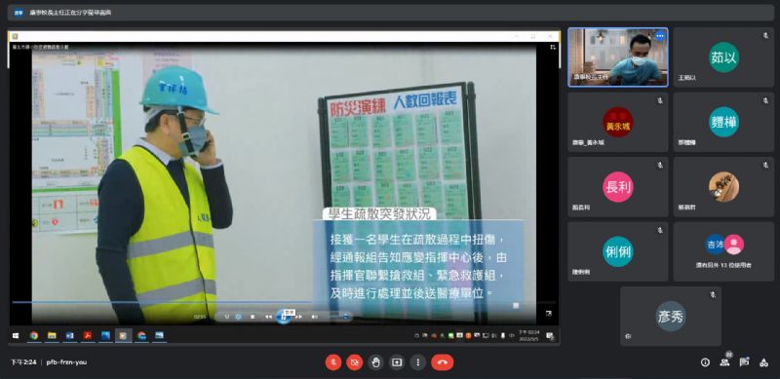Click the pfb-frzn-you meeting code
780x379 pixels.
[x=66, y=362]
